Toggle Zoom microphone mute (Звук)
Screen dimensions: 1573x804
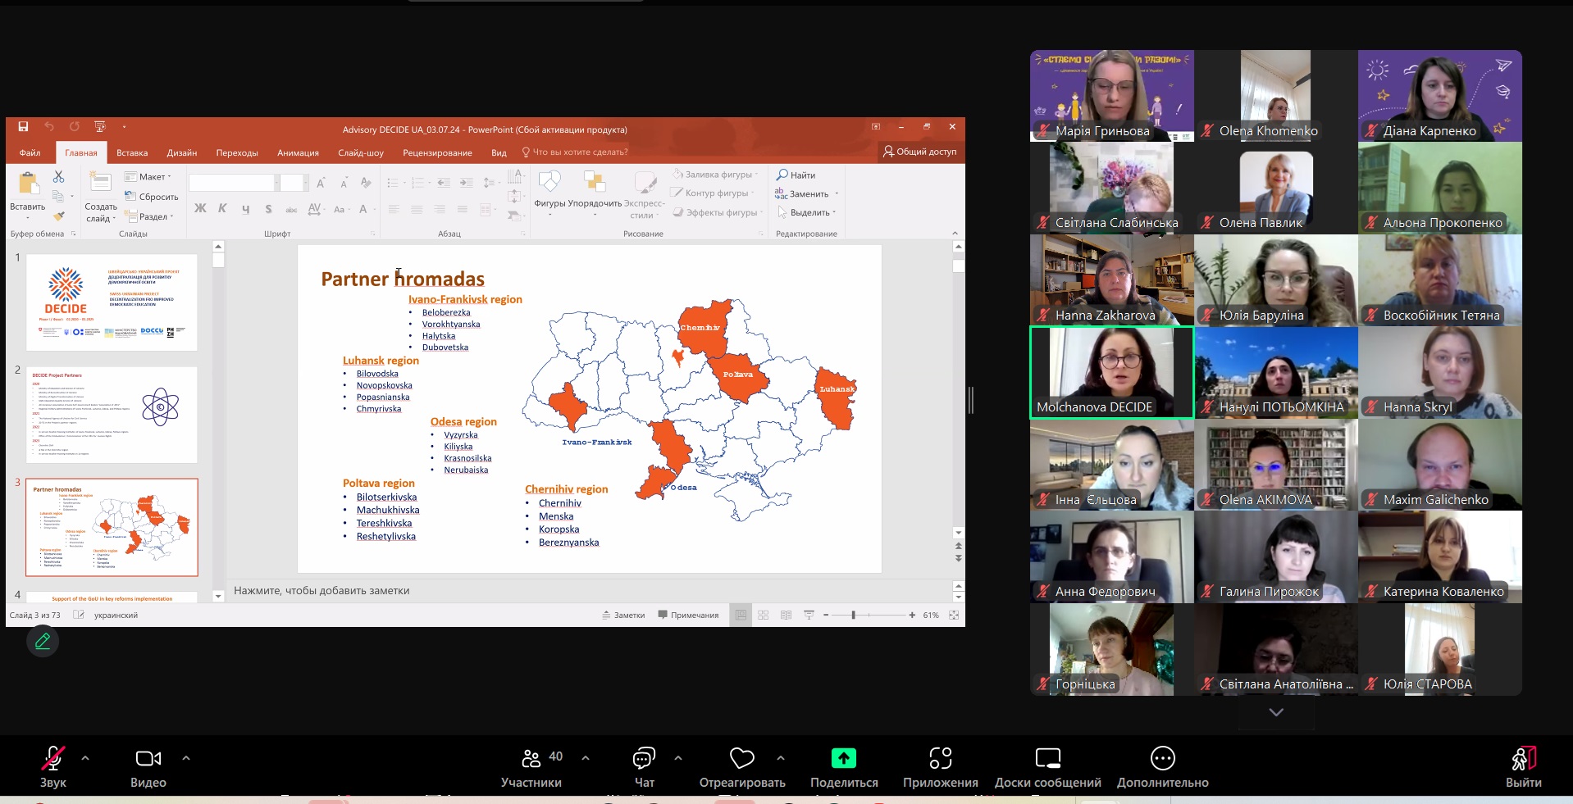pyautogui.click(x=53, y=768)
